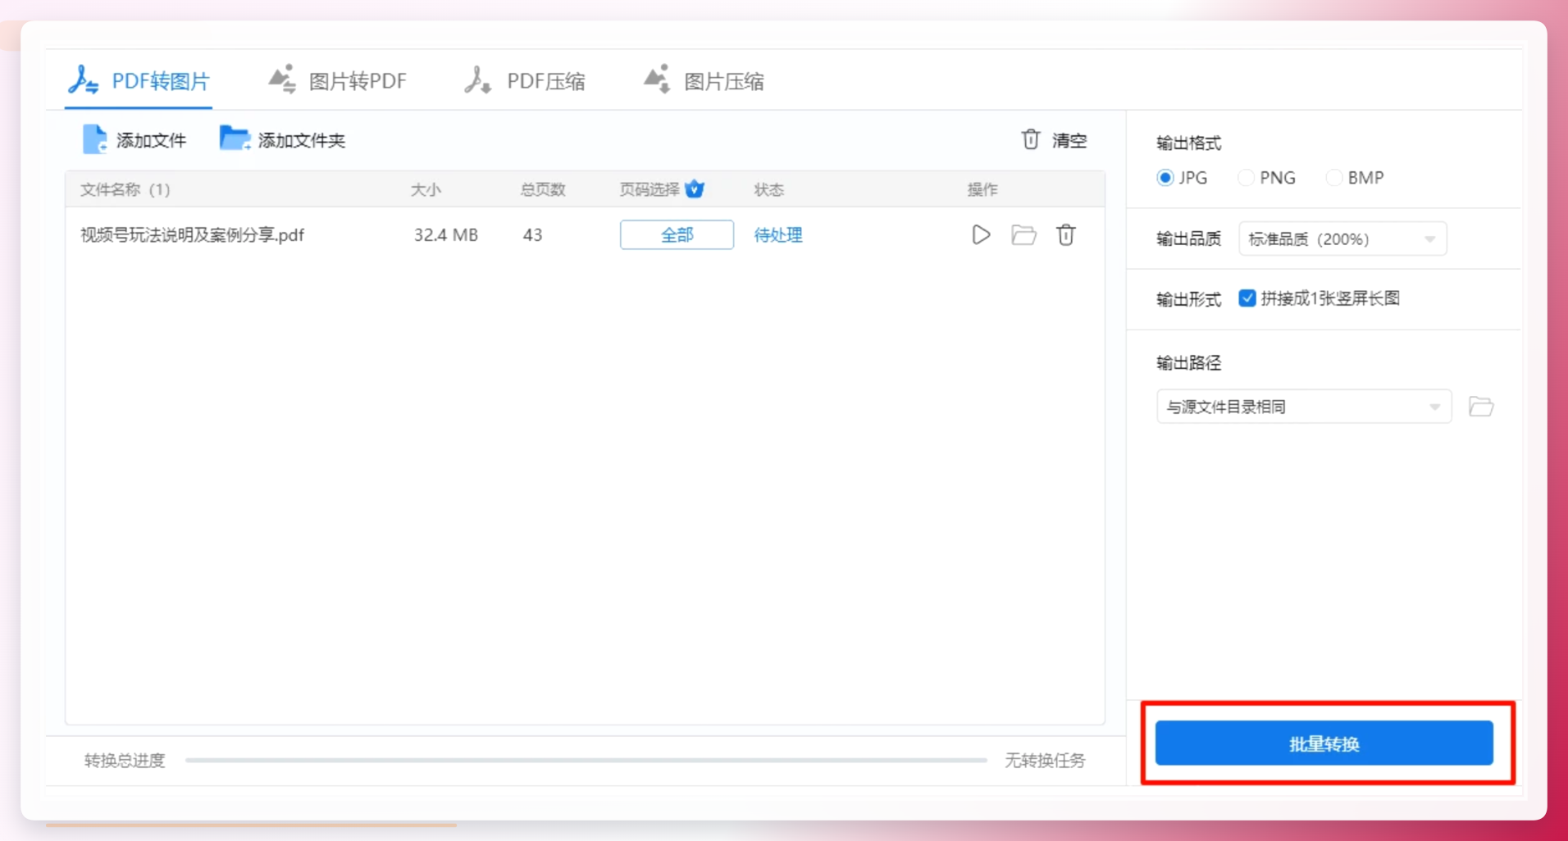Image resolution: width=1568 pixels, height=841 pixels.
Task: Open the 与源文件目录相同 path dropdown
Action: point(1304,407)
